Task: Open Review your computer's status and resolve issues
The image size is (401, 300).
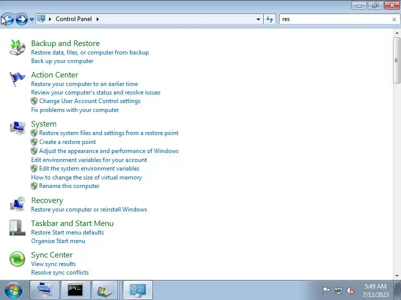Action: tap(96, 92)
